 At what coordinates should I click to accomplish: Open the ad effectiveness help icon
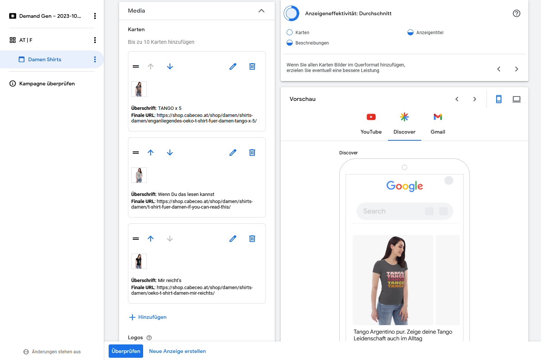[x=517, y=13]
